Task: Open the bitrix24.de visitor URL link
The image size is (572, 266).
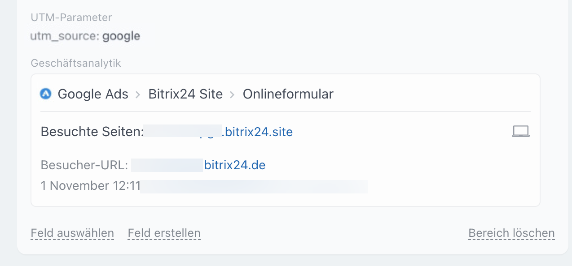Action: (235, 165)
